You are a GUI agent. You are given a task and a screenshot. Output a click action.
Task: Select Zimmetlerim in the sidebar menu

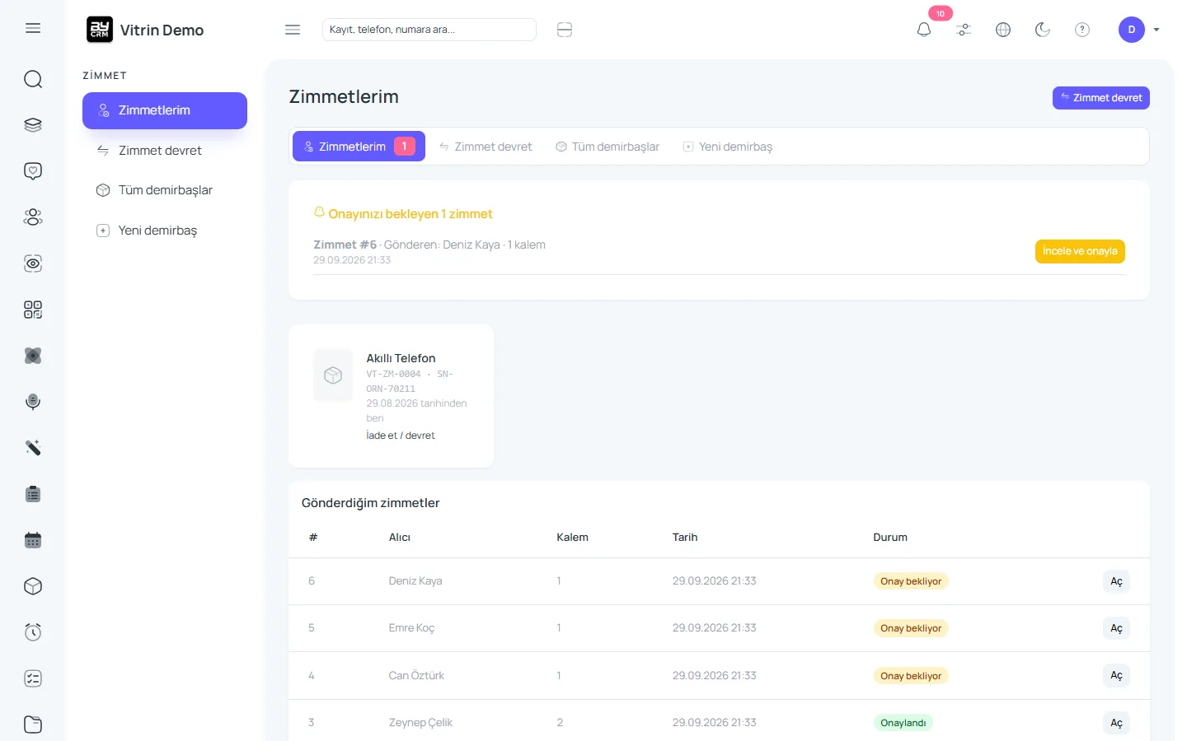point(165,110)
